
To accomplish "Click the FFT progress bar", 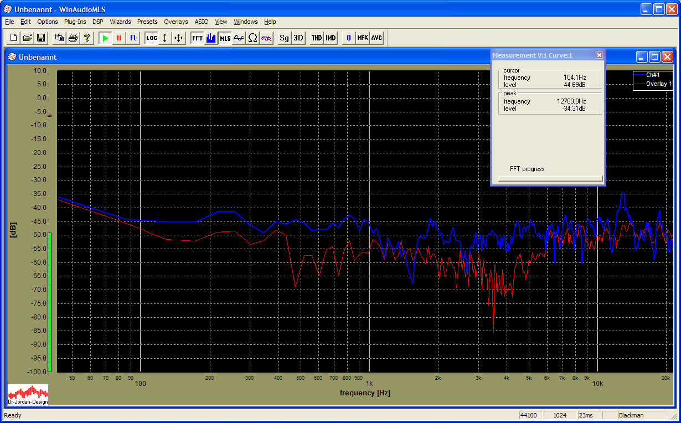I will click(x=550, y=178).
